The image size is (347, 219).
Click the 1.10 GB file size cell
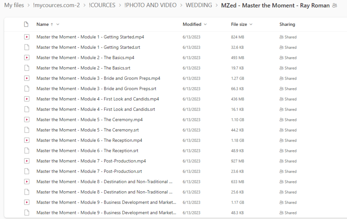coord(238,120)
